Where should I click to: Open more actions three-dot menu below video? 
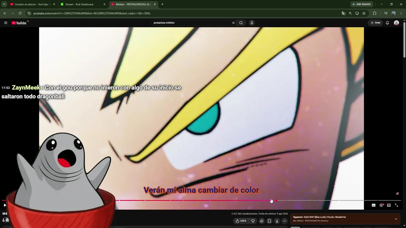click(285, 221)
